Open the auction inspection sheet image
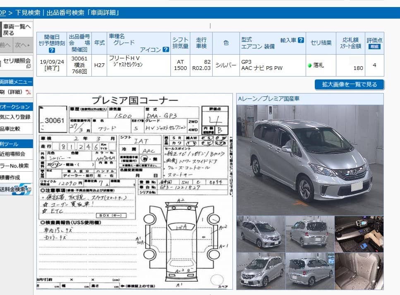This screenshot has width=400, height=295. point(134,192)
